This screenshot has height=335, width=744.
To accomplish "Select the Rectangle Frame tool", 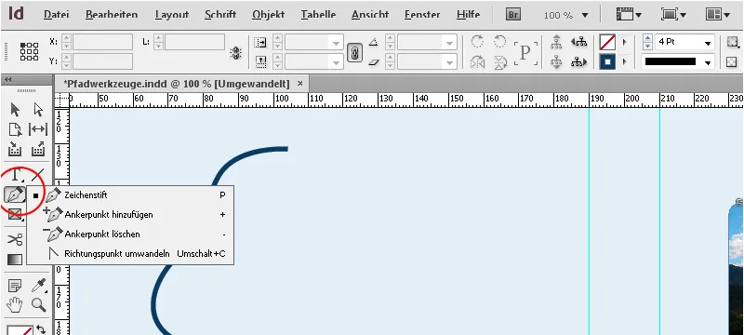I will 15,214.
